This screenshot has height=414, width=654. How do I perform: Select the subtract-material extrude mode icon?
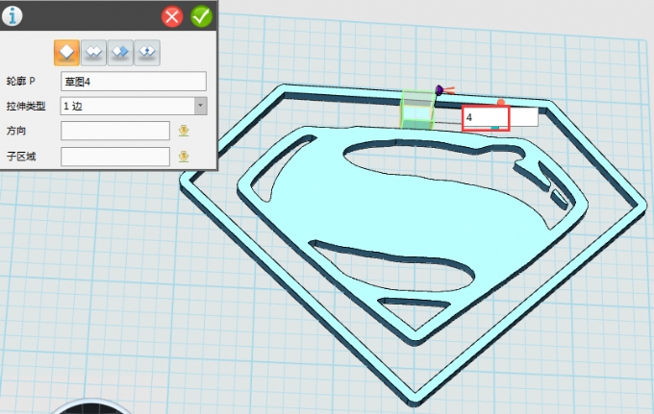click(x=120, y=53)
